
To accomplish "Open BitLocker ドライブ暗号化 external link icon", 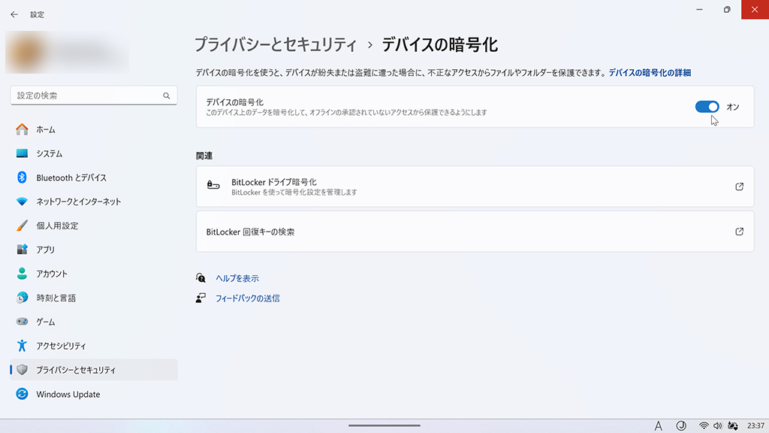I will [x=739, y=186].
